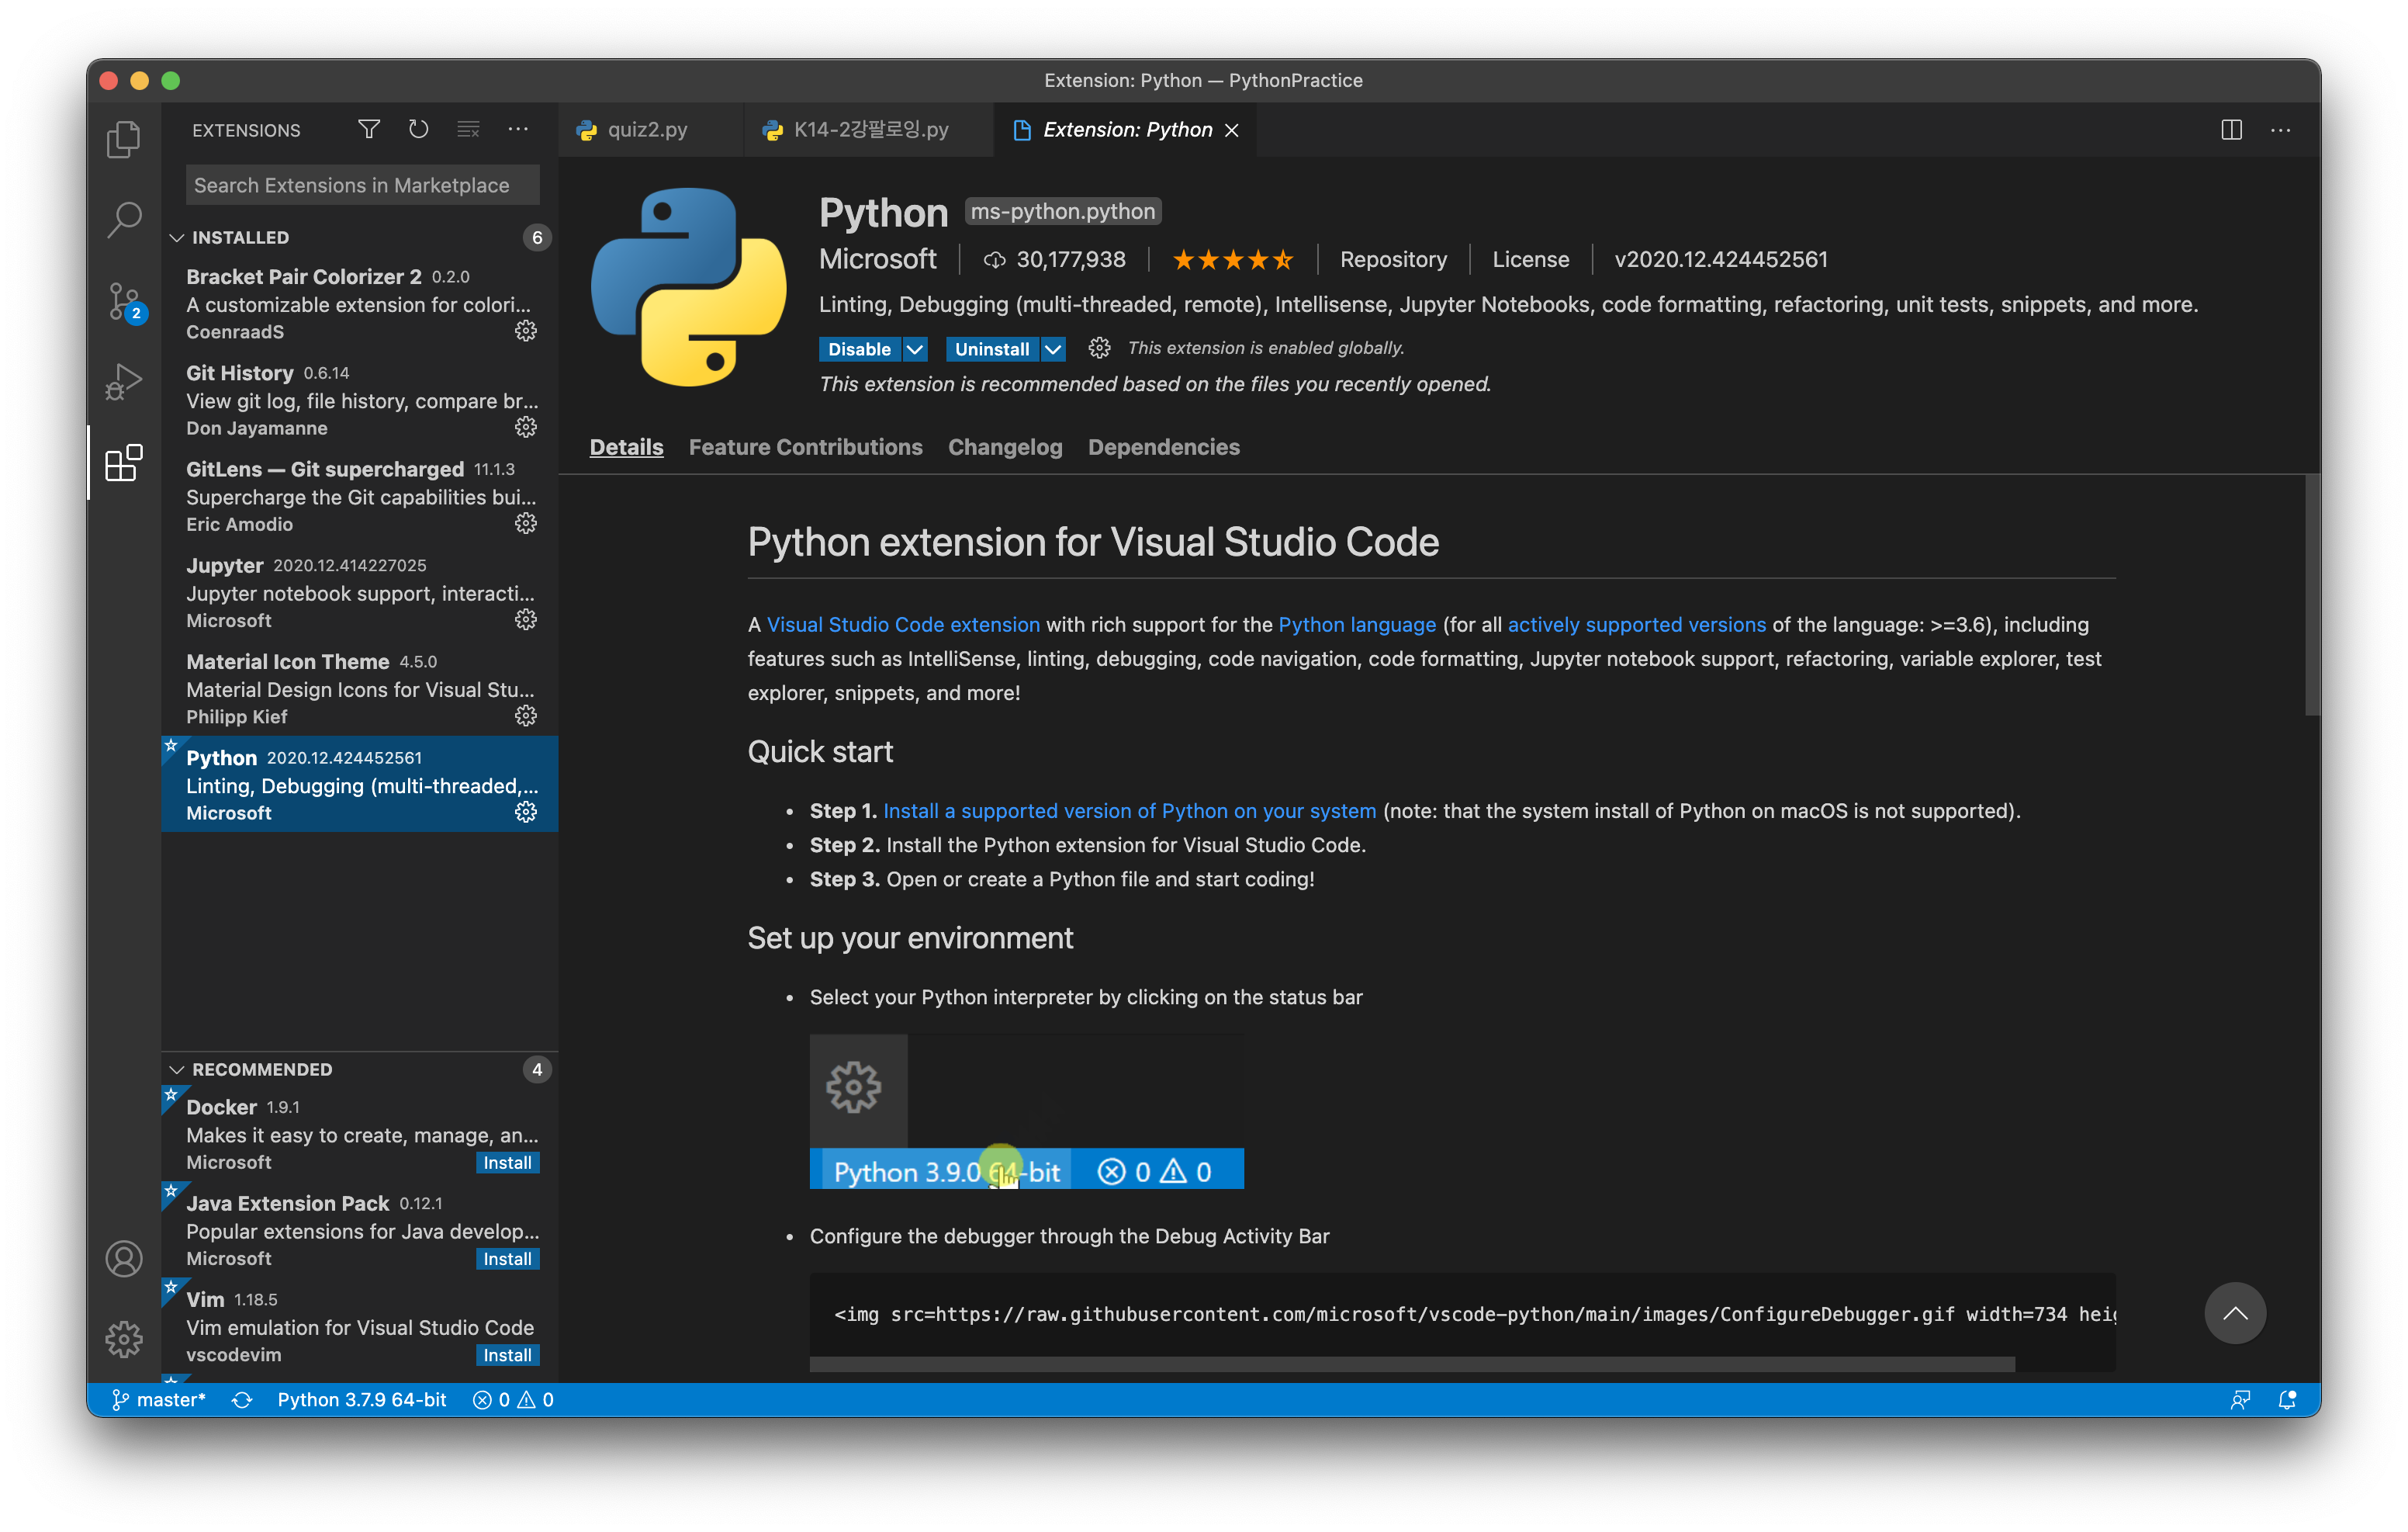Clear extensions search results icon

[x=468, y=129]
